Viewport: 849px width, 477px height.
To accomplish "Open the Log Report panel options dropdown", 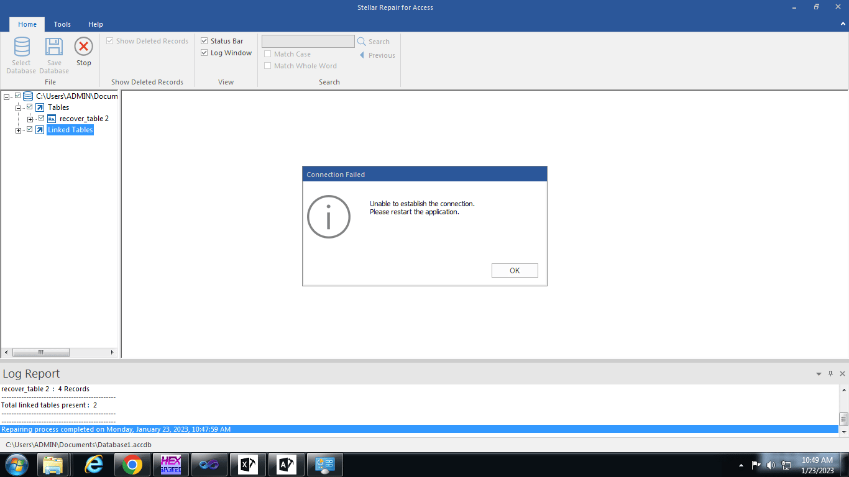I will pos(819,374).
